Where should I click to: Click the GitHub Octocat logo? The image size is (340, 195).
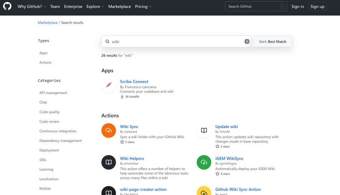coord(7,7)
